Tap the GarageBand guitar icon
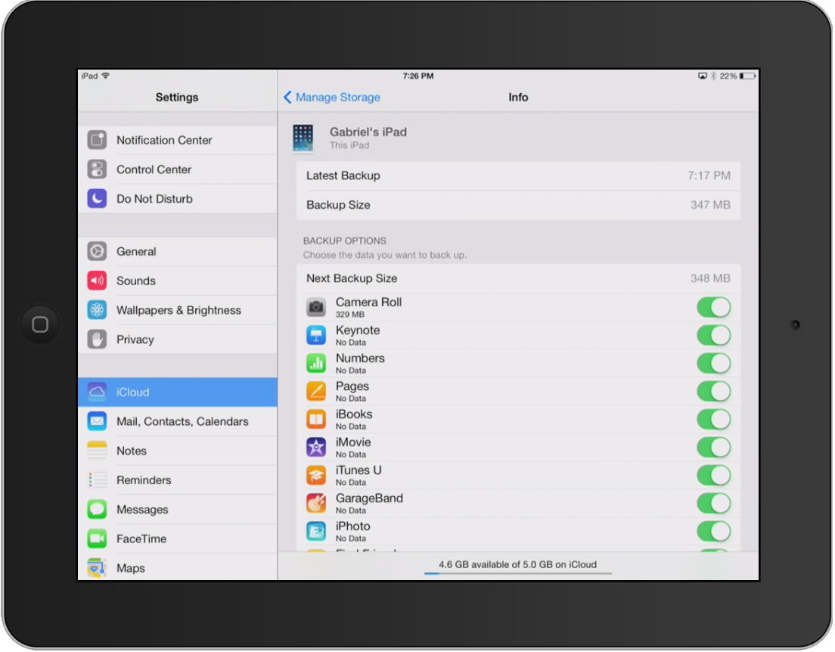Screen dimensions: 835x652 pyautogui.click(x=316, y=504)
